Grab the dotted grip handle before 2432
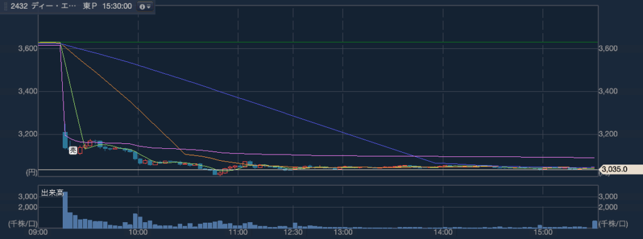 coord(5,6)
